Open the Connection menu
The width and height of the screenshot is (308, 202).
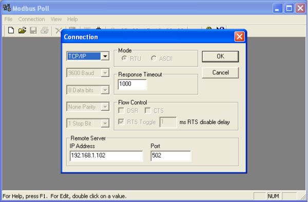click(31, 19)
